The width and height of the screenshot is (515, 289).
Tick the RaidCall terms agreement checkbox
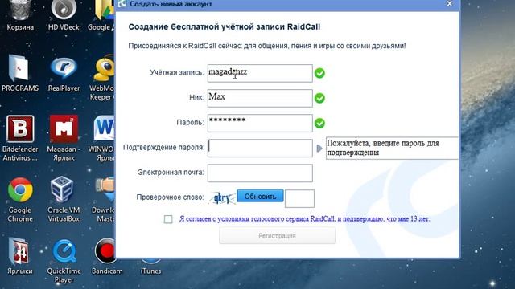168,219
